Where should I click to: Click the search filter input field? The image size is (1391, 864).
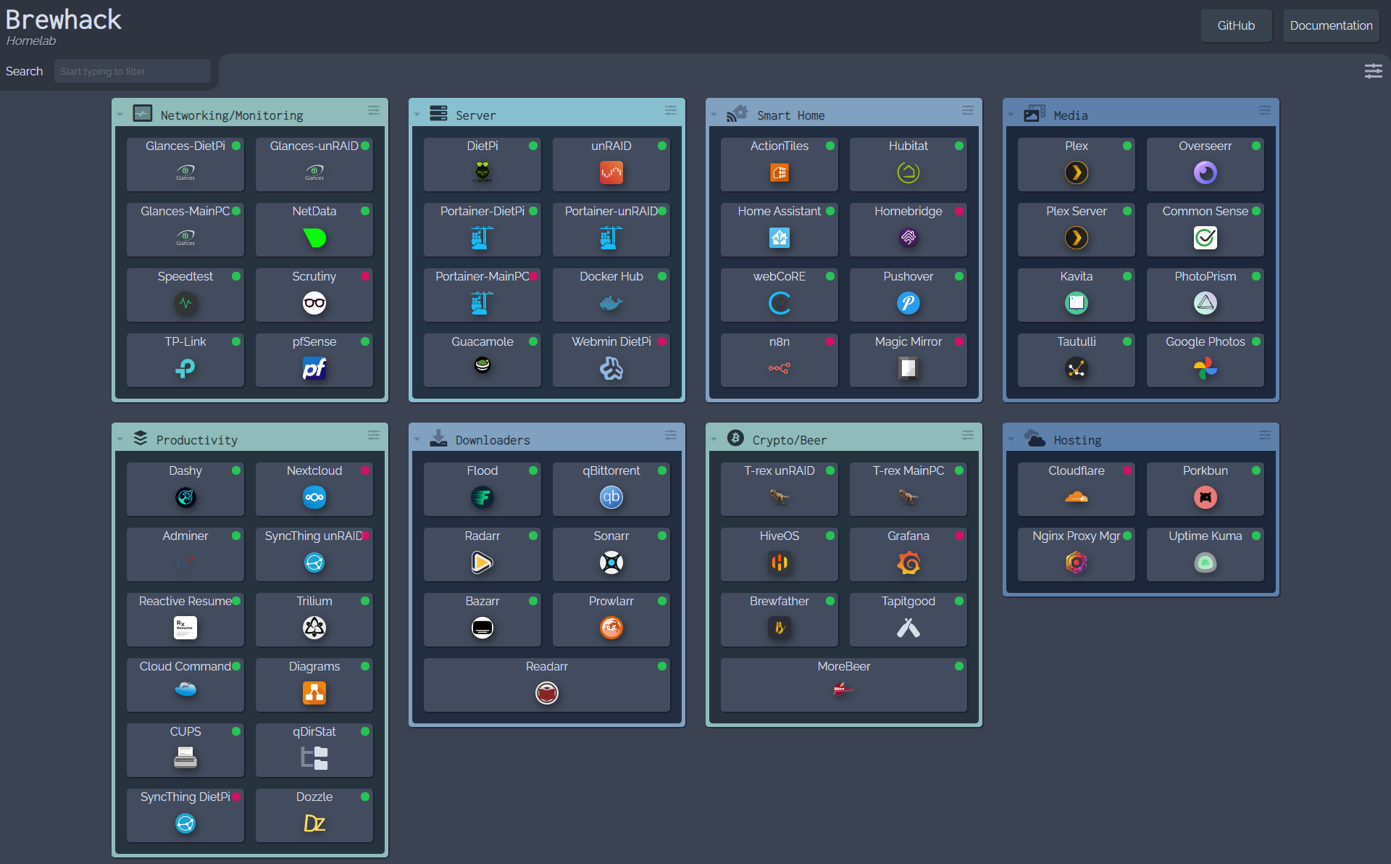pos(132,72)
